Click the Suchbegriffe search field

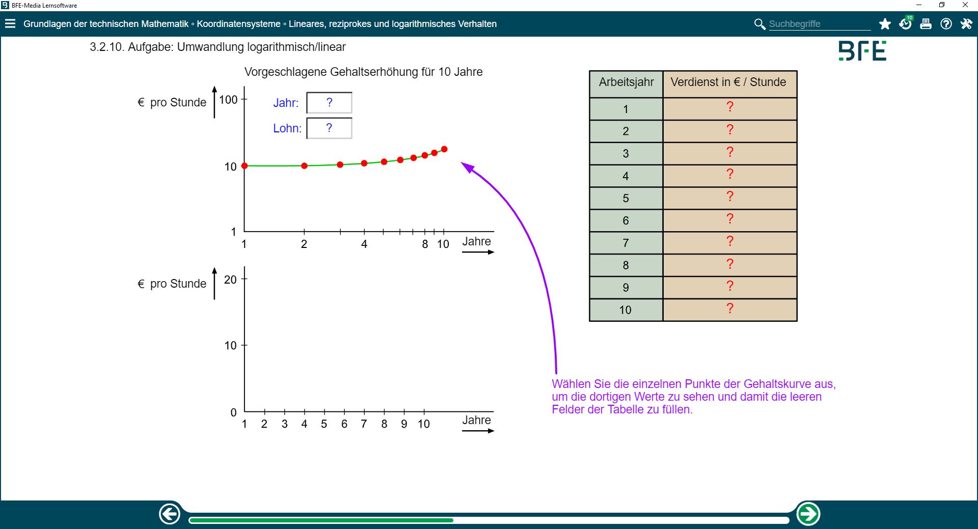[819, 24]
